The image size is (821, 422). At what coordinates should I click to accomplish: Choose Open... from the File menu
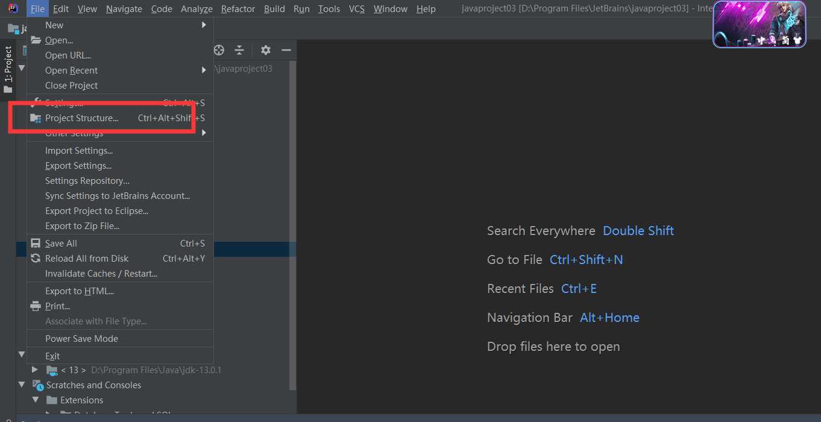[x=121, y=40]
